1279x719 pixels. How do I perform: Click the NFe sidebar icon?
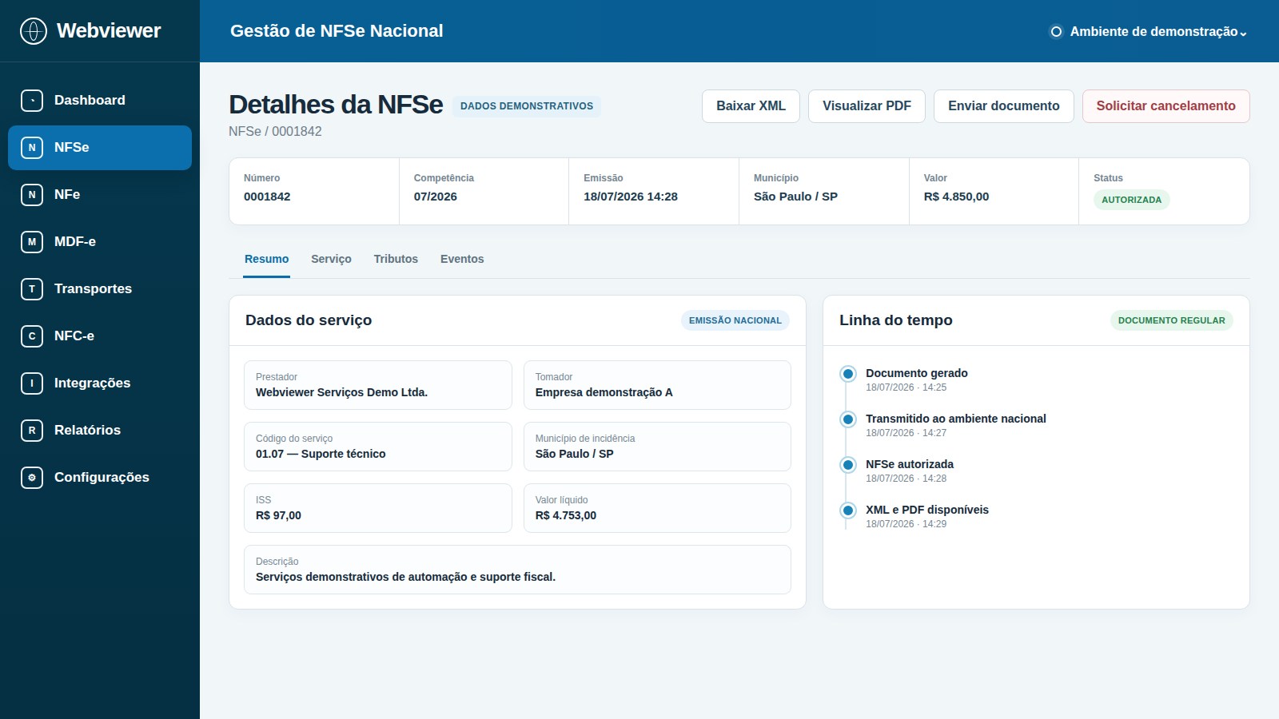coord(32,195)
